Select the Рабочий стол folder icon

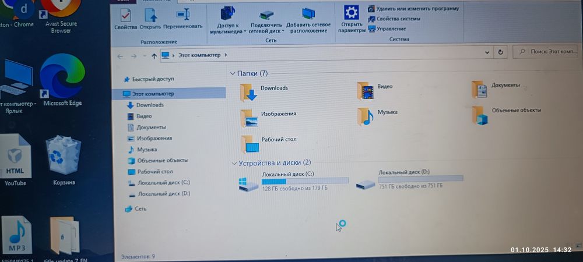[x=250, y=144]
